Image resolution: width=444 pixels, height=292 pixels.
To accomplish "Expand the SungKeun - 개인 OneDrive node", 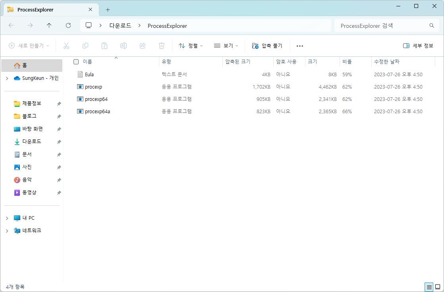I will 7,78.
